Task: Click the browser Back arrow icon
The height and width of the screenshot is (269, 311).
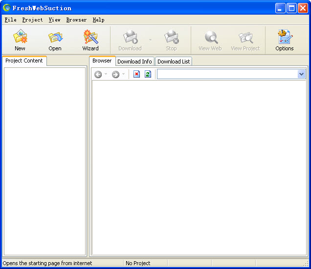Action: [98, 74]
